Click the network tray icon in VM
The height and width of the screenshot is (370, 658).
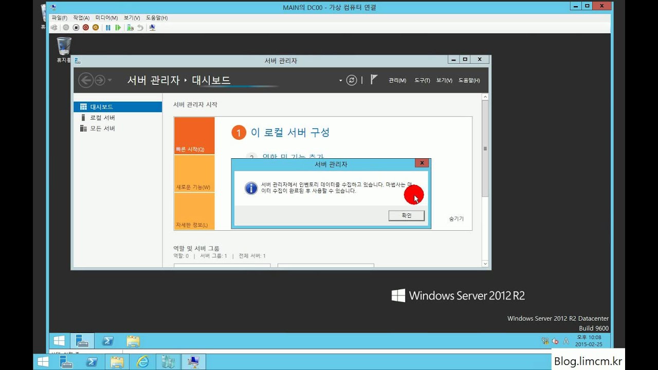(x=545, y=341)
